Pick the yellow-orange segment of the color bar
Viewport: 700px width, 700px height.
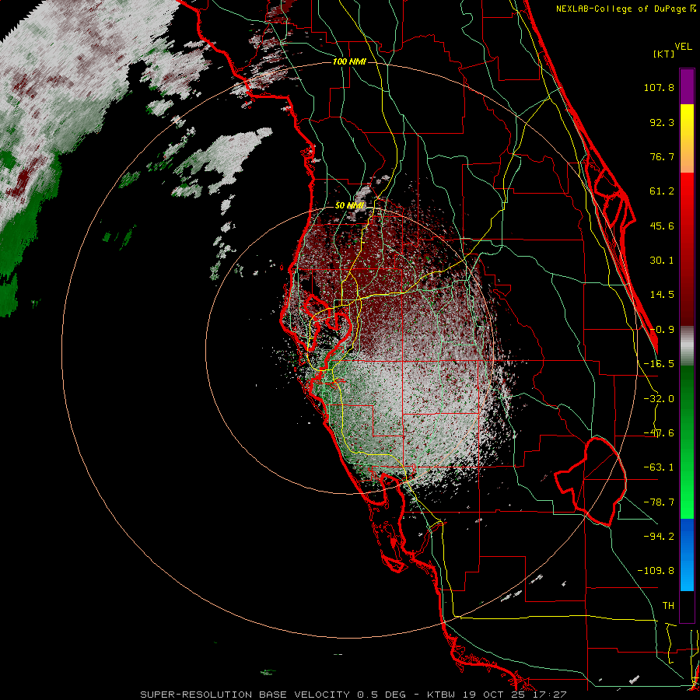pyautogui.click(x=687, y=138)
